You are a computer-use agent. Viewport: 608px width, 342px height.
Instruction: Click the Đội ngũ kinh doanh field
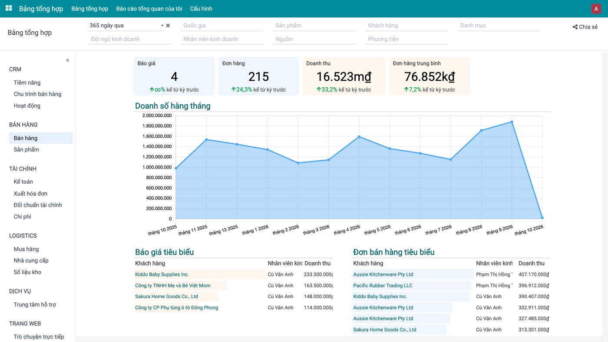click(129, 39)
